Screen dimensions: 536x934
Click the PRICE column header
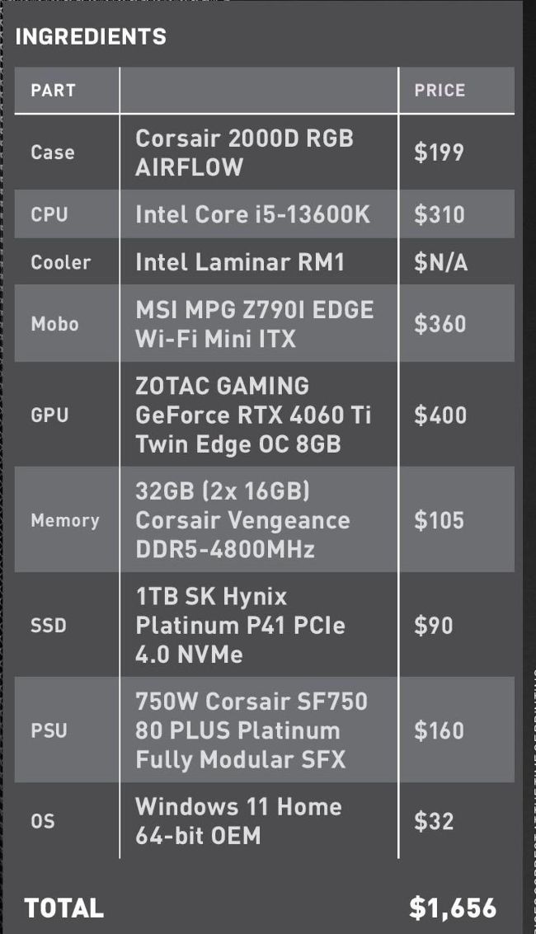click(x=440, y=91)
